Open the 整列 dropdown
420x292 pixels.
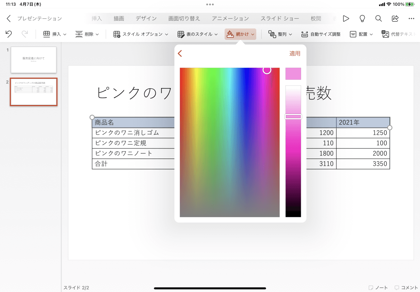[280, 34]
